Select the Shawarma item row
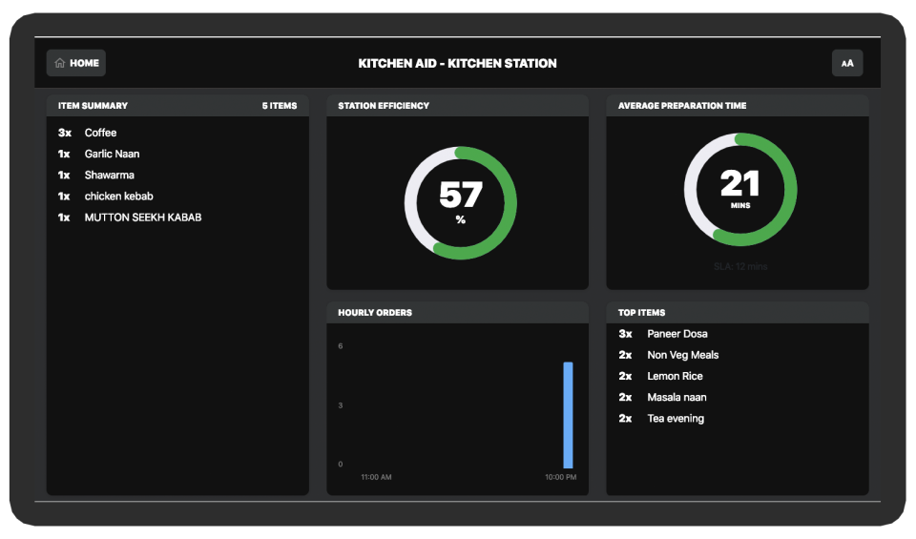The height and width of the screenshot is (539, 916). point(177,175)
